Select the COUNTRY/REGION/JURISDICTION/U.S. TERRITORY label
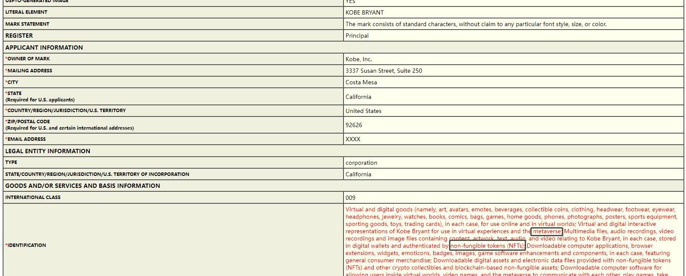Screen dimensions: 686x276 pos(65,110)
